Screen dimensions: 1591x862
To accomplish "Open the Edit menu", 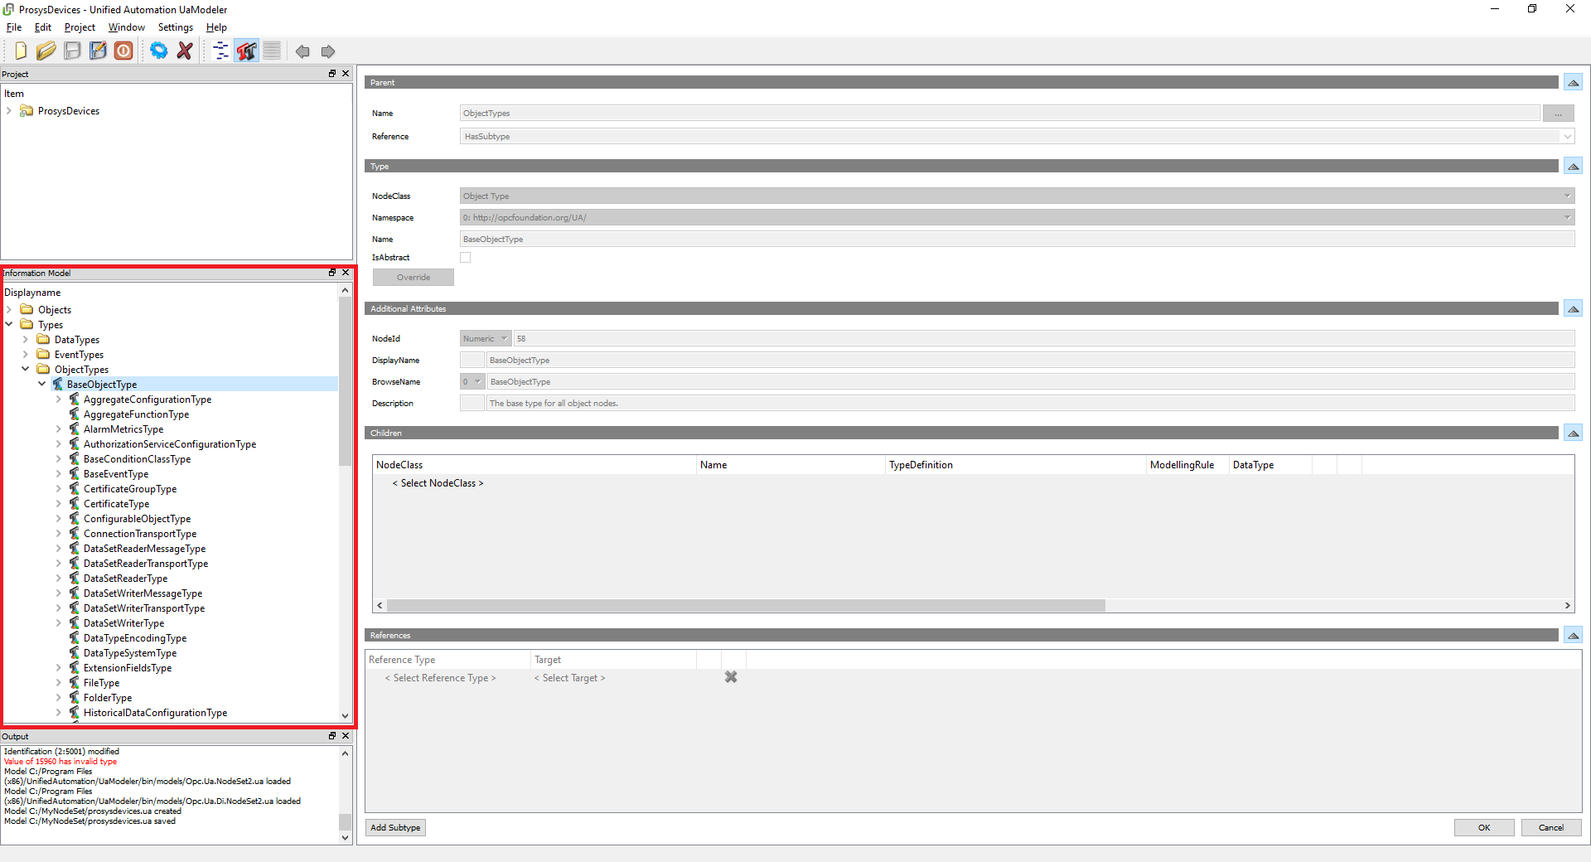I will (43, 27).
